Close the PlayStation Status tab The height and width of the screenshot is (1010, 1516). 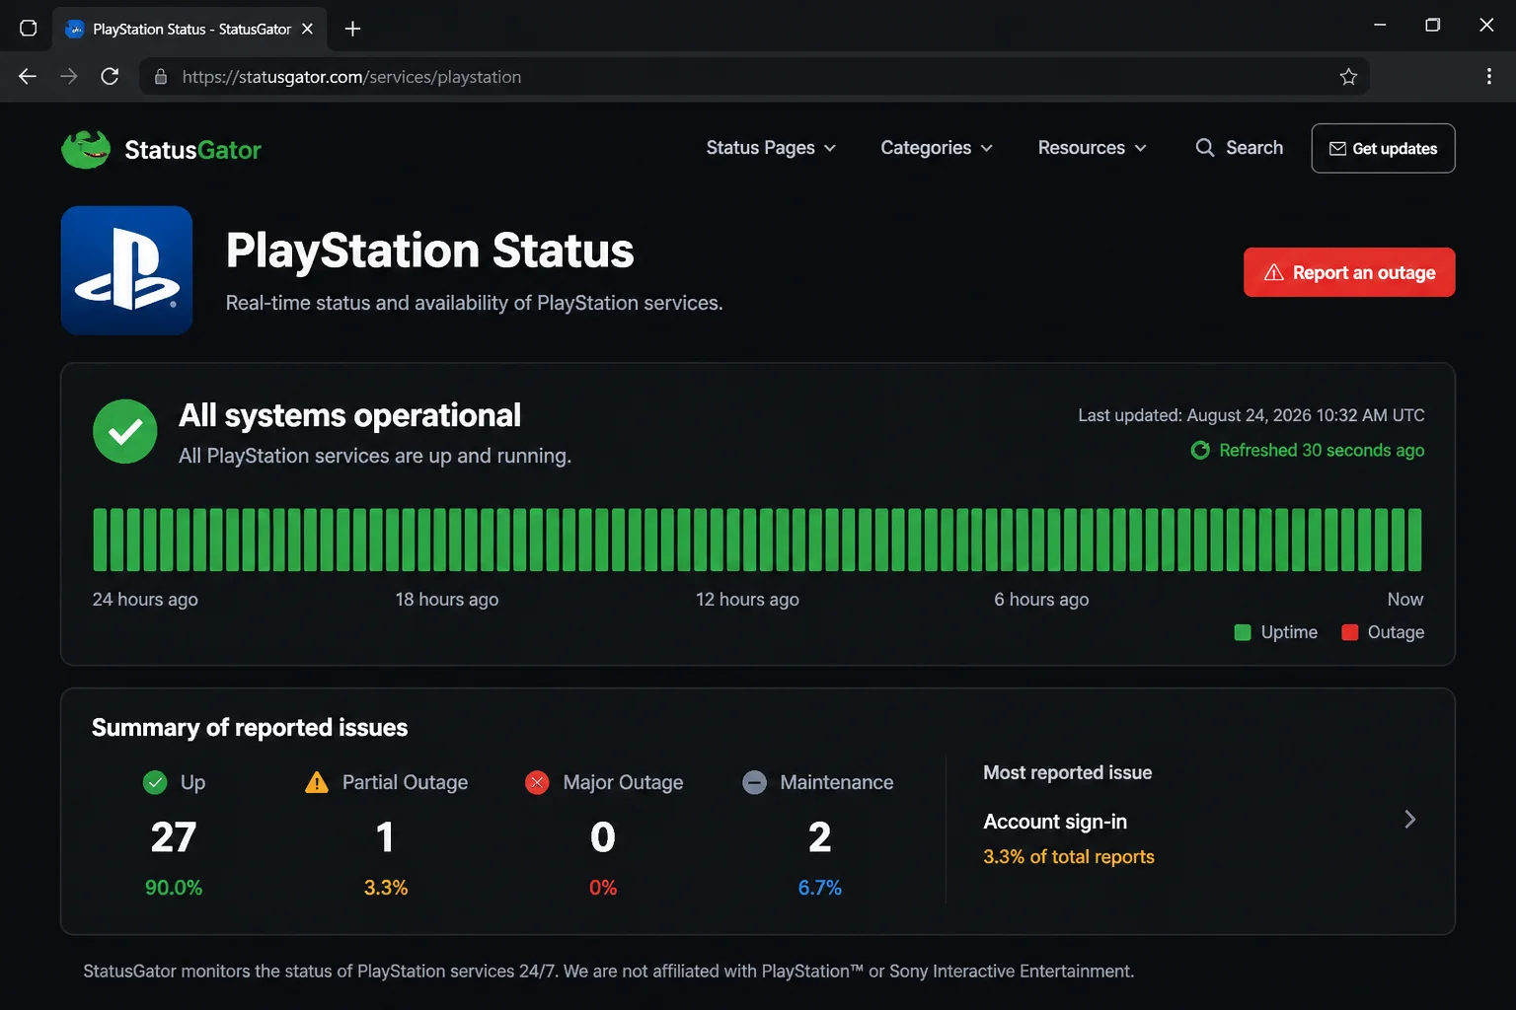click(308, 29)
